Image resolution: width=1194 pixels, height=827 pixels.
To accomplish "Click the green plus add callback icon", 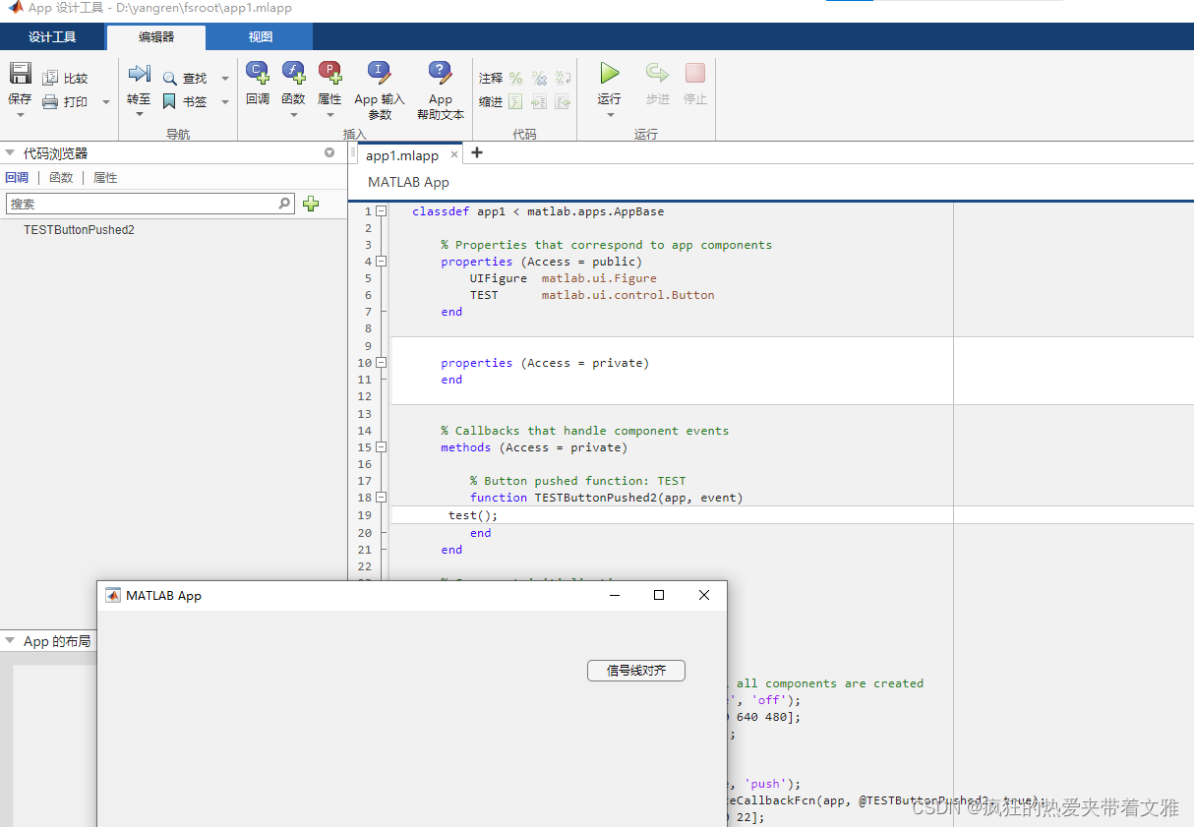I will click(311, 204).
